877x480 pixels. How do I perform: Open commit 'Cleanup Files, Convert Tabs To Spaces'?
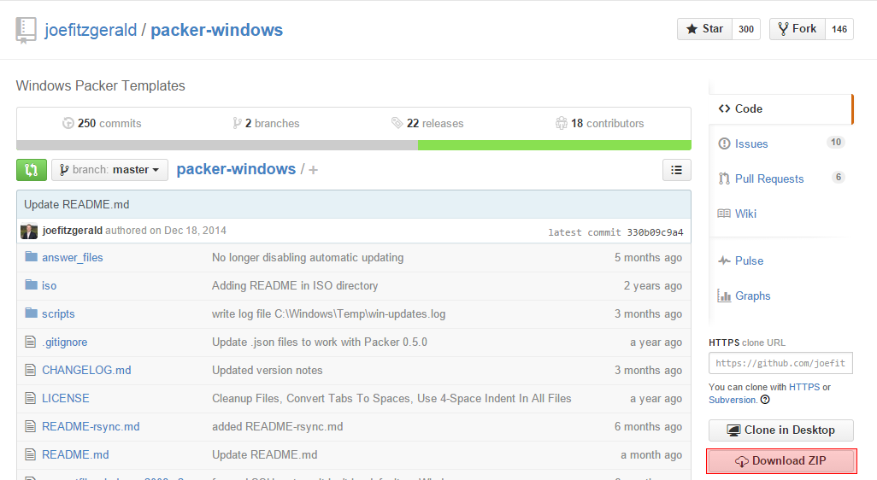coord(391,398)
